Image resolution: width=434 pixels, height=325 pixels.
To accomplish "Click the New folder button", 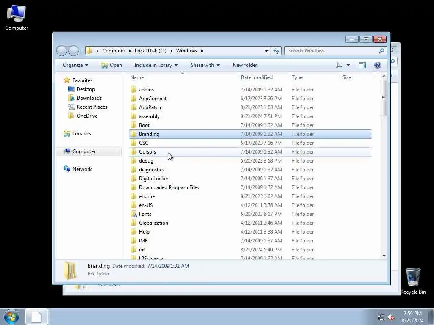I will (x=245, y=65).
